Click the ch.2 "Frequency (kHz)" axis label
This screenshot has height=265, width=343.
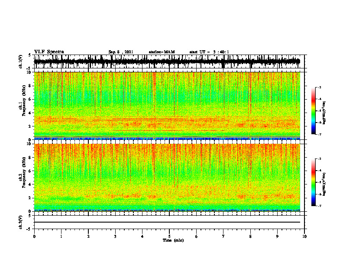24,172
